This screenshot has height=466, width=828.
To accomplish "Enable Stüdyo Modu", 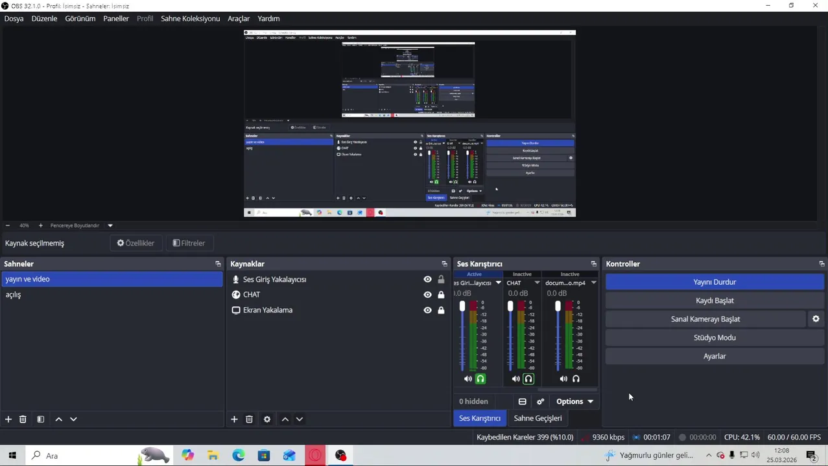I will (715, 338).
